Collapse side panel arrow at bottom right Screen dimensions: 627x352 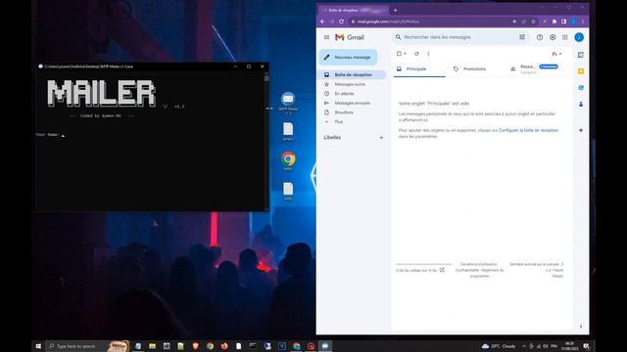point(581,327)
